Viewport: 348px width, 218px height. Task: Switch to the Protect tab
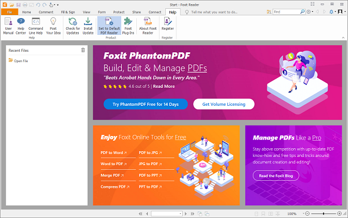[x=119, y=12]
